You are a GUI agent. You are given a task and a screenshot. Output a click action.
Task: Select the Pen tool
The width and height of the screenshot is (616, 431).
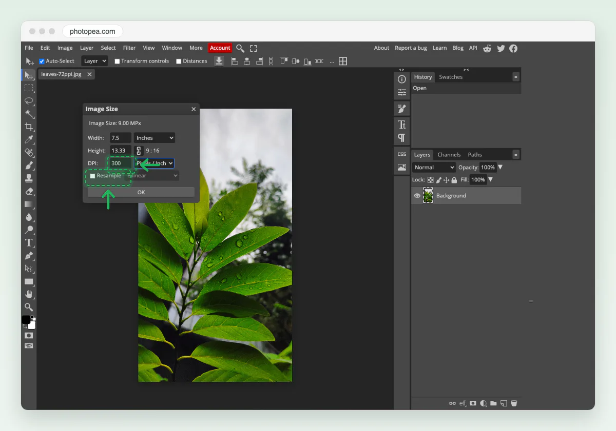click(29, 255)
